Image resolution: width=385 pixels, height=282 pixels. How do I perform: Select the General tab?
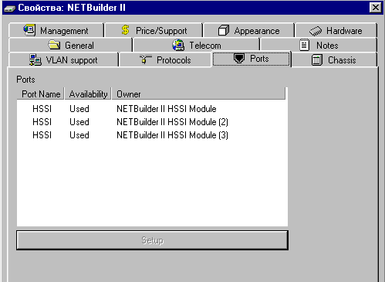point(71,45)
